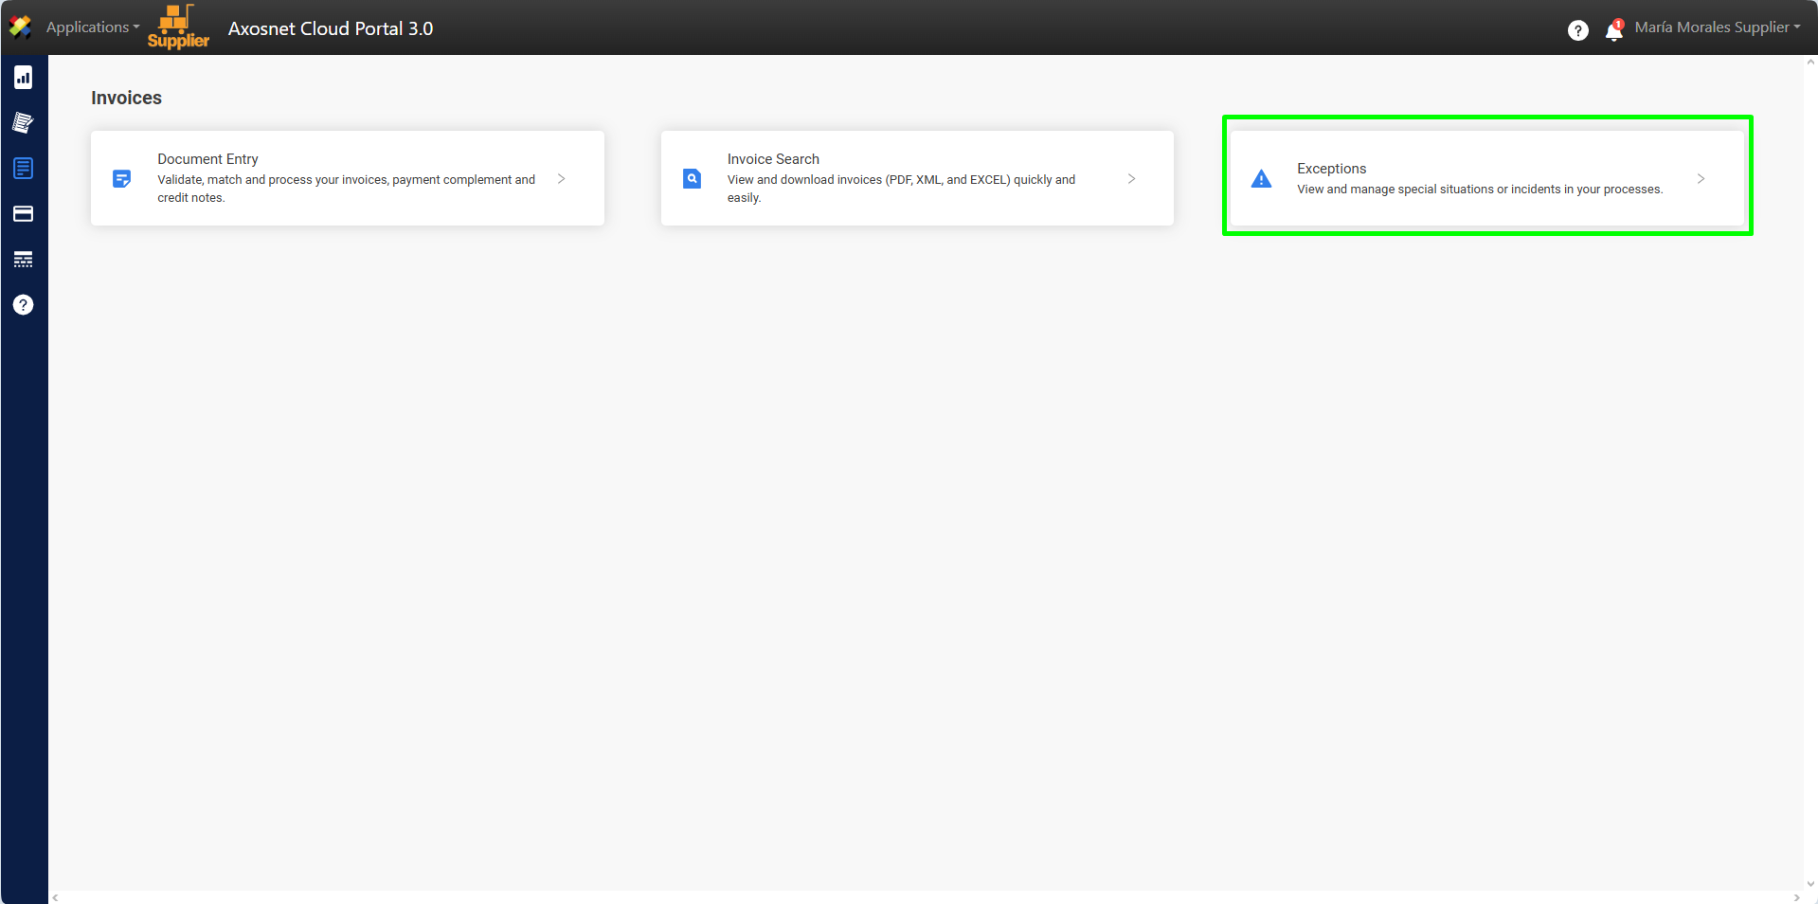1818x904 pixels.
Task: Click the top bar help question mark
Action: (1577, 30)
